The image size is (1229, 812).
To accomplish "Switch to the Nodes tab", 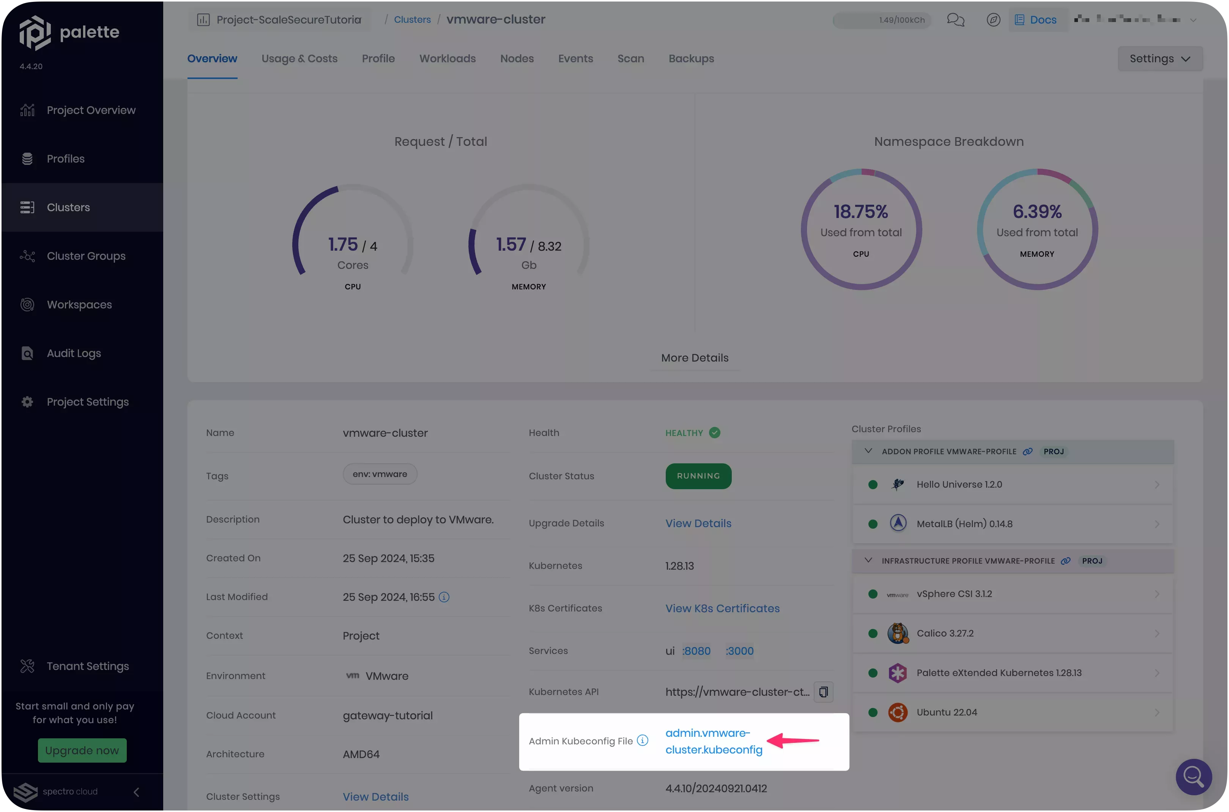I will (517, 59).
